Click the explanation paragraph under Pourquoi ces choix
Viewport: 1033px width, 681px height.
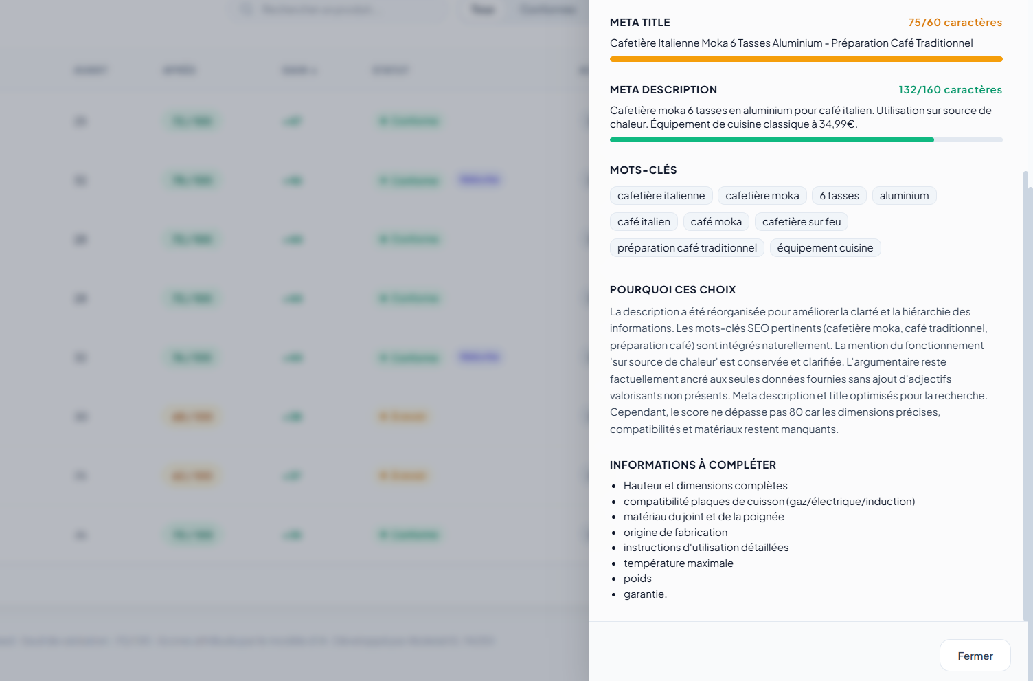[x=799, y=370]
